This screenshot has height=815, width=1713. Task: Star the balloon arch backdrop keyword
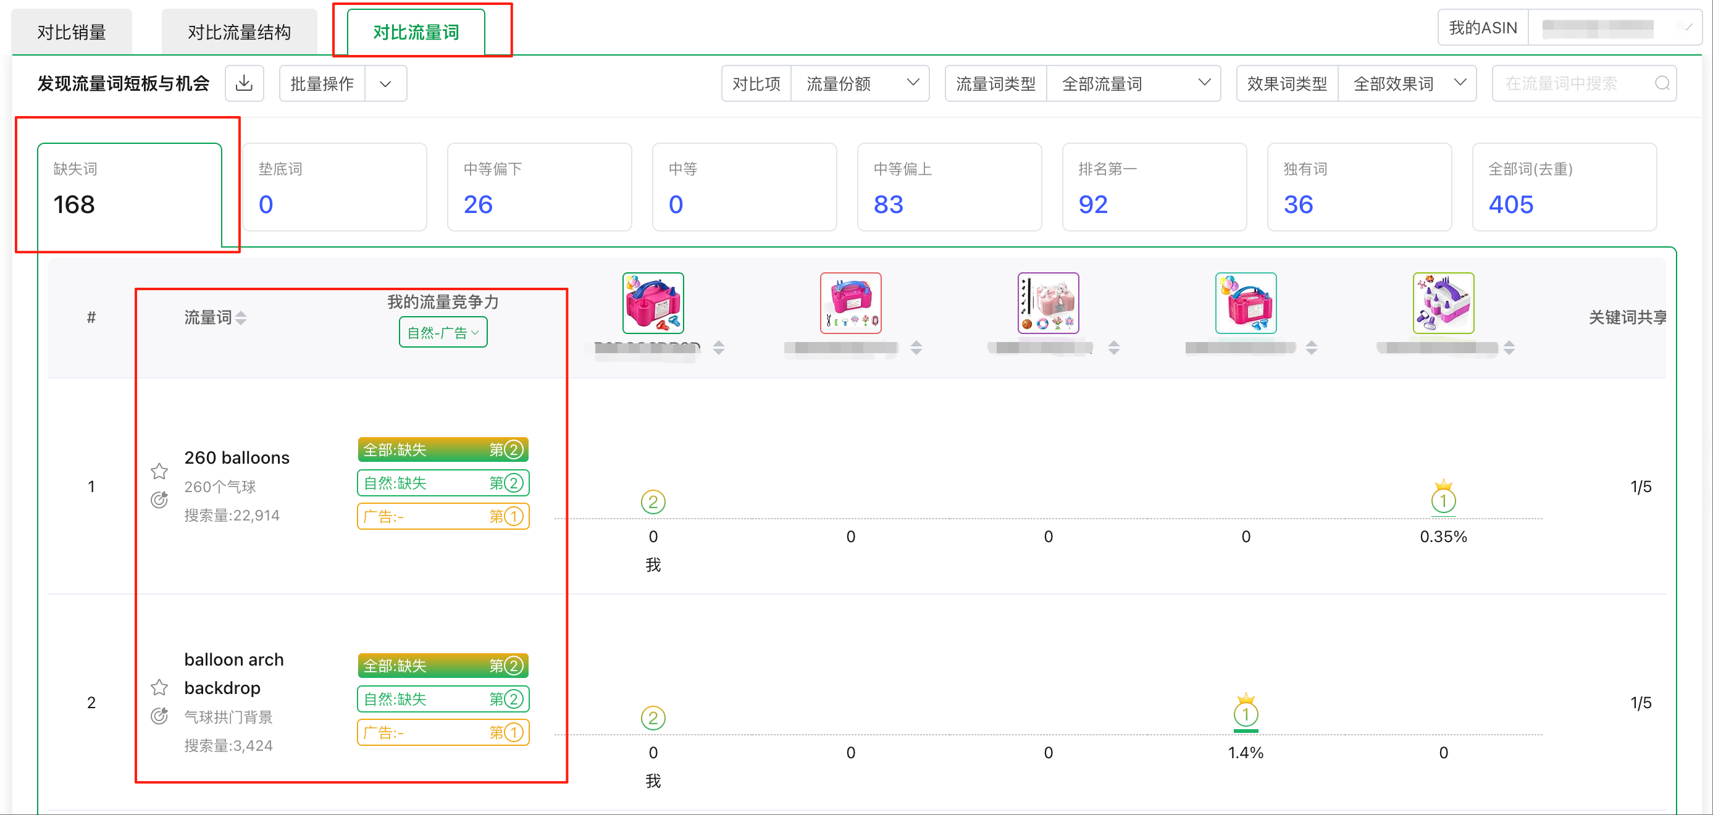click(x=159, y=687)
